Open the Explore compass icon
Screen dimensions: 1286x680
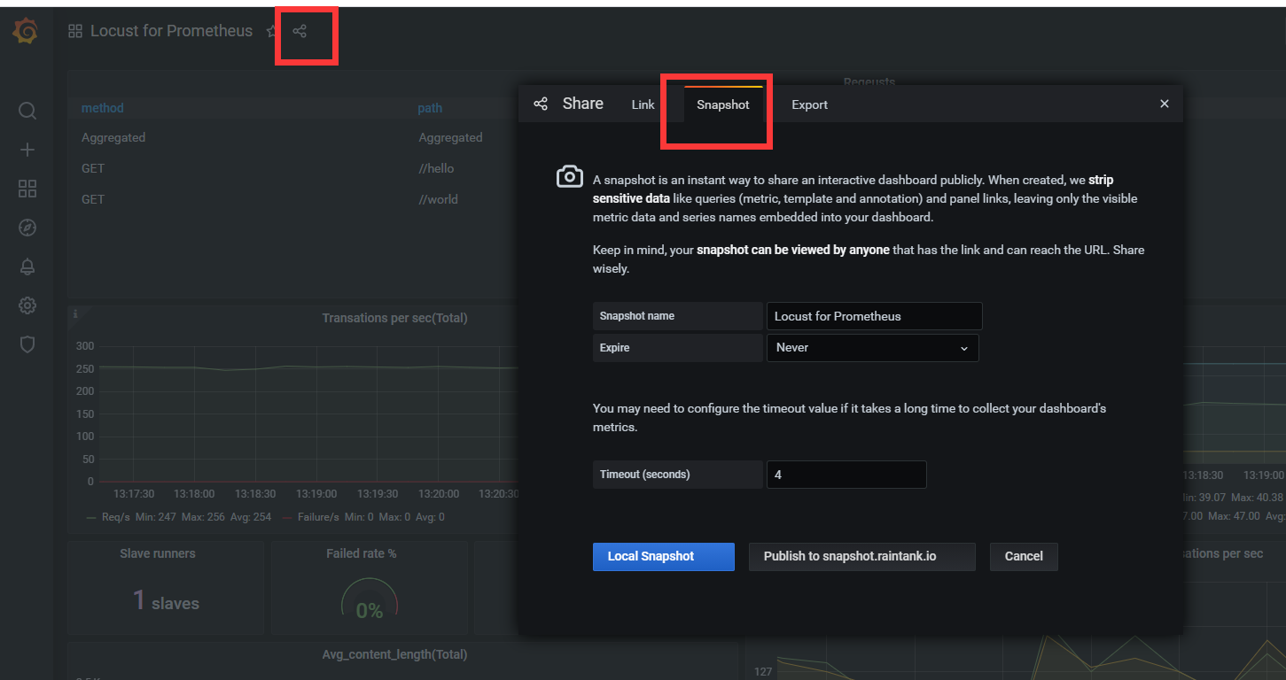tap(27, 228)
